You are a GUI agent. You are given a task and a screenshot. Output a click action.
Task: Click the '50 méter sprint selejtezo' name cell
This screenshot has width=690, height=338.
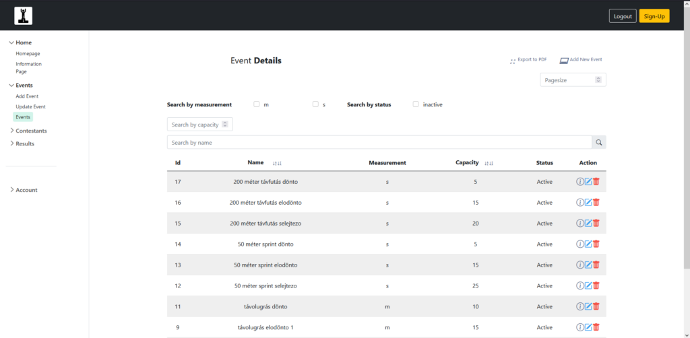pyautogui.click(x=267, y=285)
